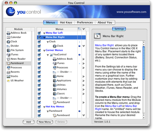This screenshot has width=153, height=131.
Task: Click the Module column header
Action: click(19, 29)
